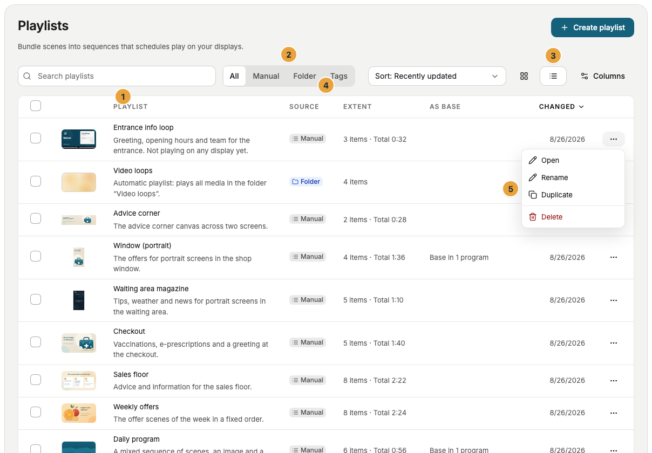Screen dimensions: 652x453
Task: Click the Manual badge of Entrance info loop
Action: pyautogui.click(x=308, y=139)
